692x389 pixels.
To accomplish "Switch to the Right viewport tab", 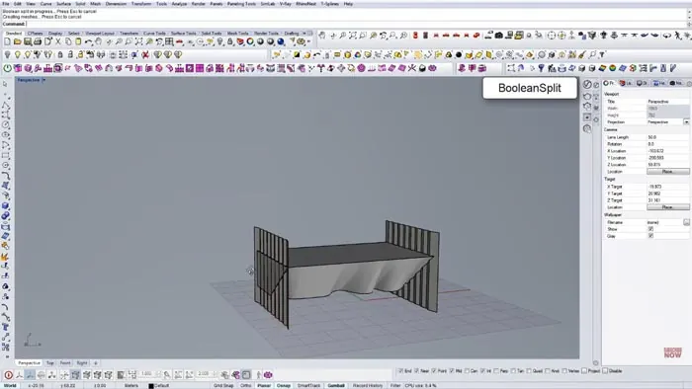I will click(82, 363).
